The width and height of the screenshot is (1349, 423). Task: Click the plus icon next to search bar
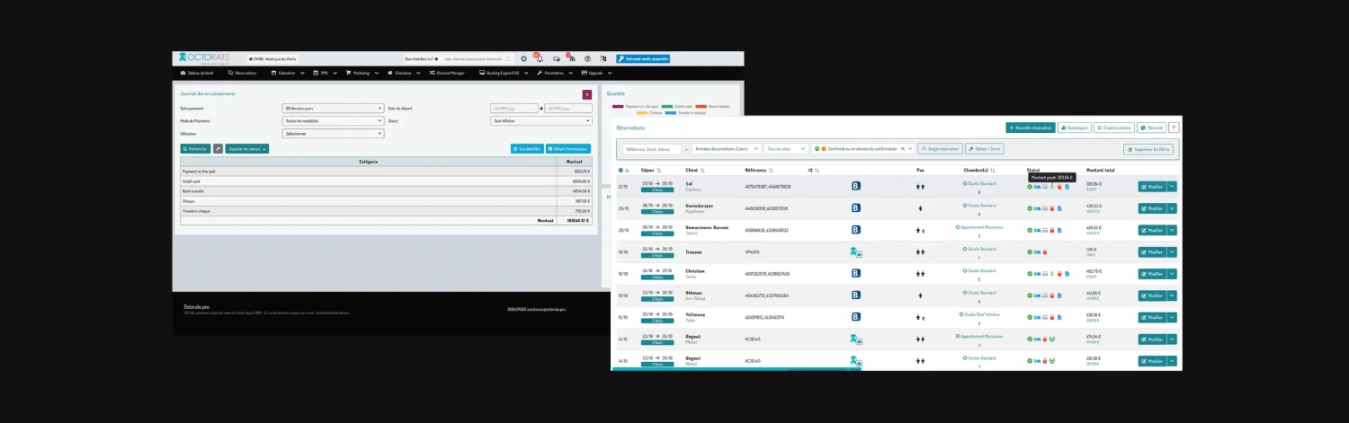[x=524, y=58]
